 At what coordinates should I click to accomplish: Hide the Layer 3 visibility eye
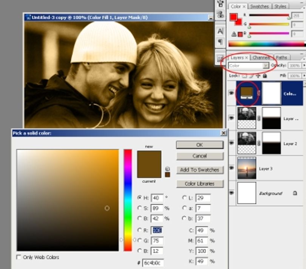[232, 167]
